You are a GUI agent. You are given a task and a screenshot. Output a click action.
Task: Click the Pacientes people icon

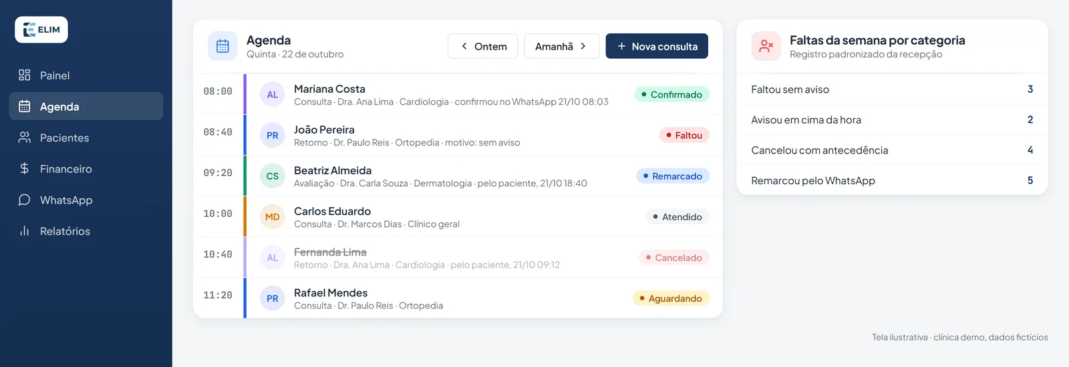[x=25, y=137]
